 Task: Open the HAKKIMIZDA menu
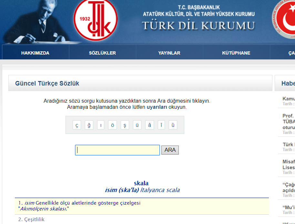36,53
